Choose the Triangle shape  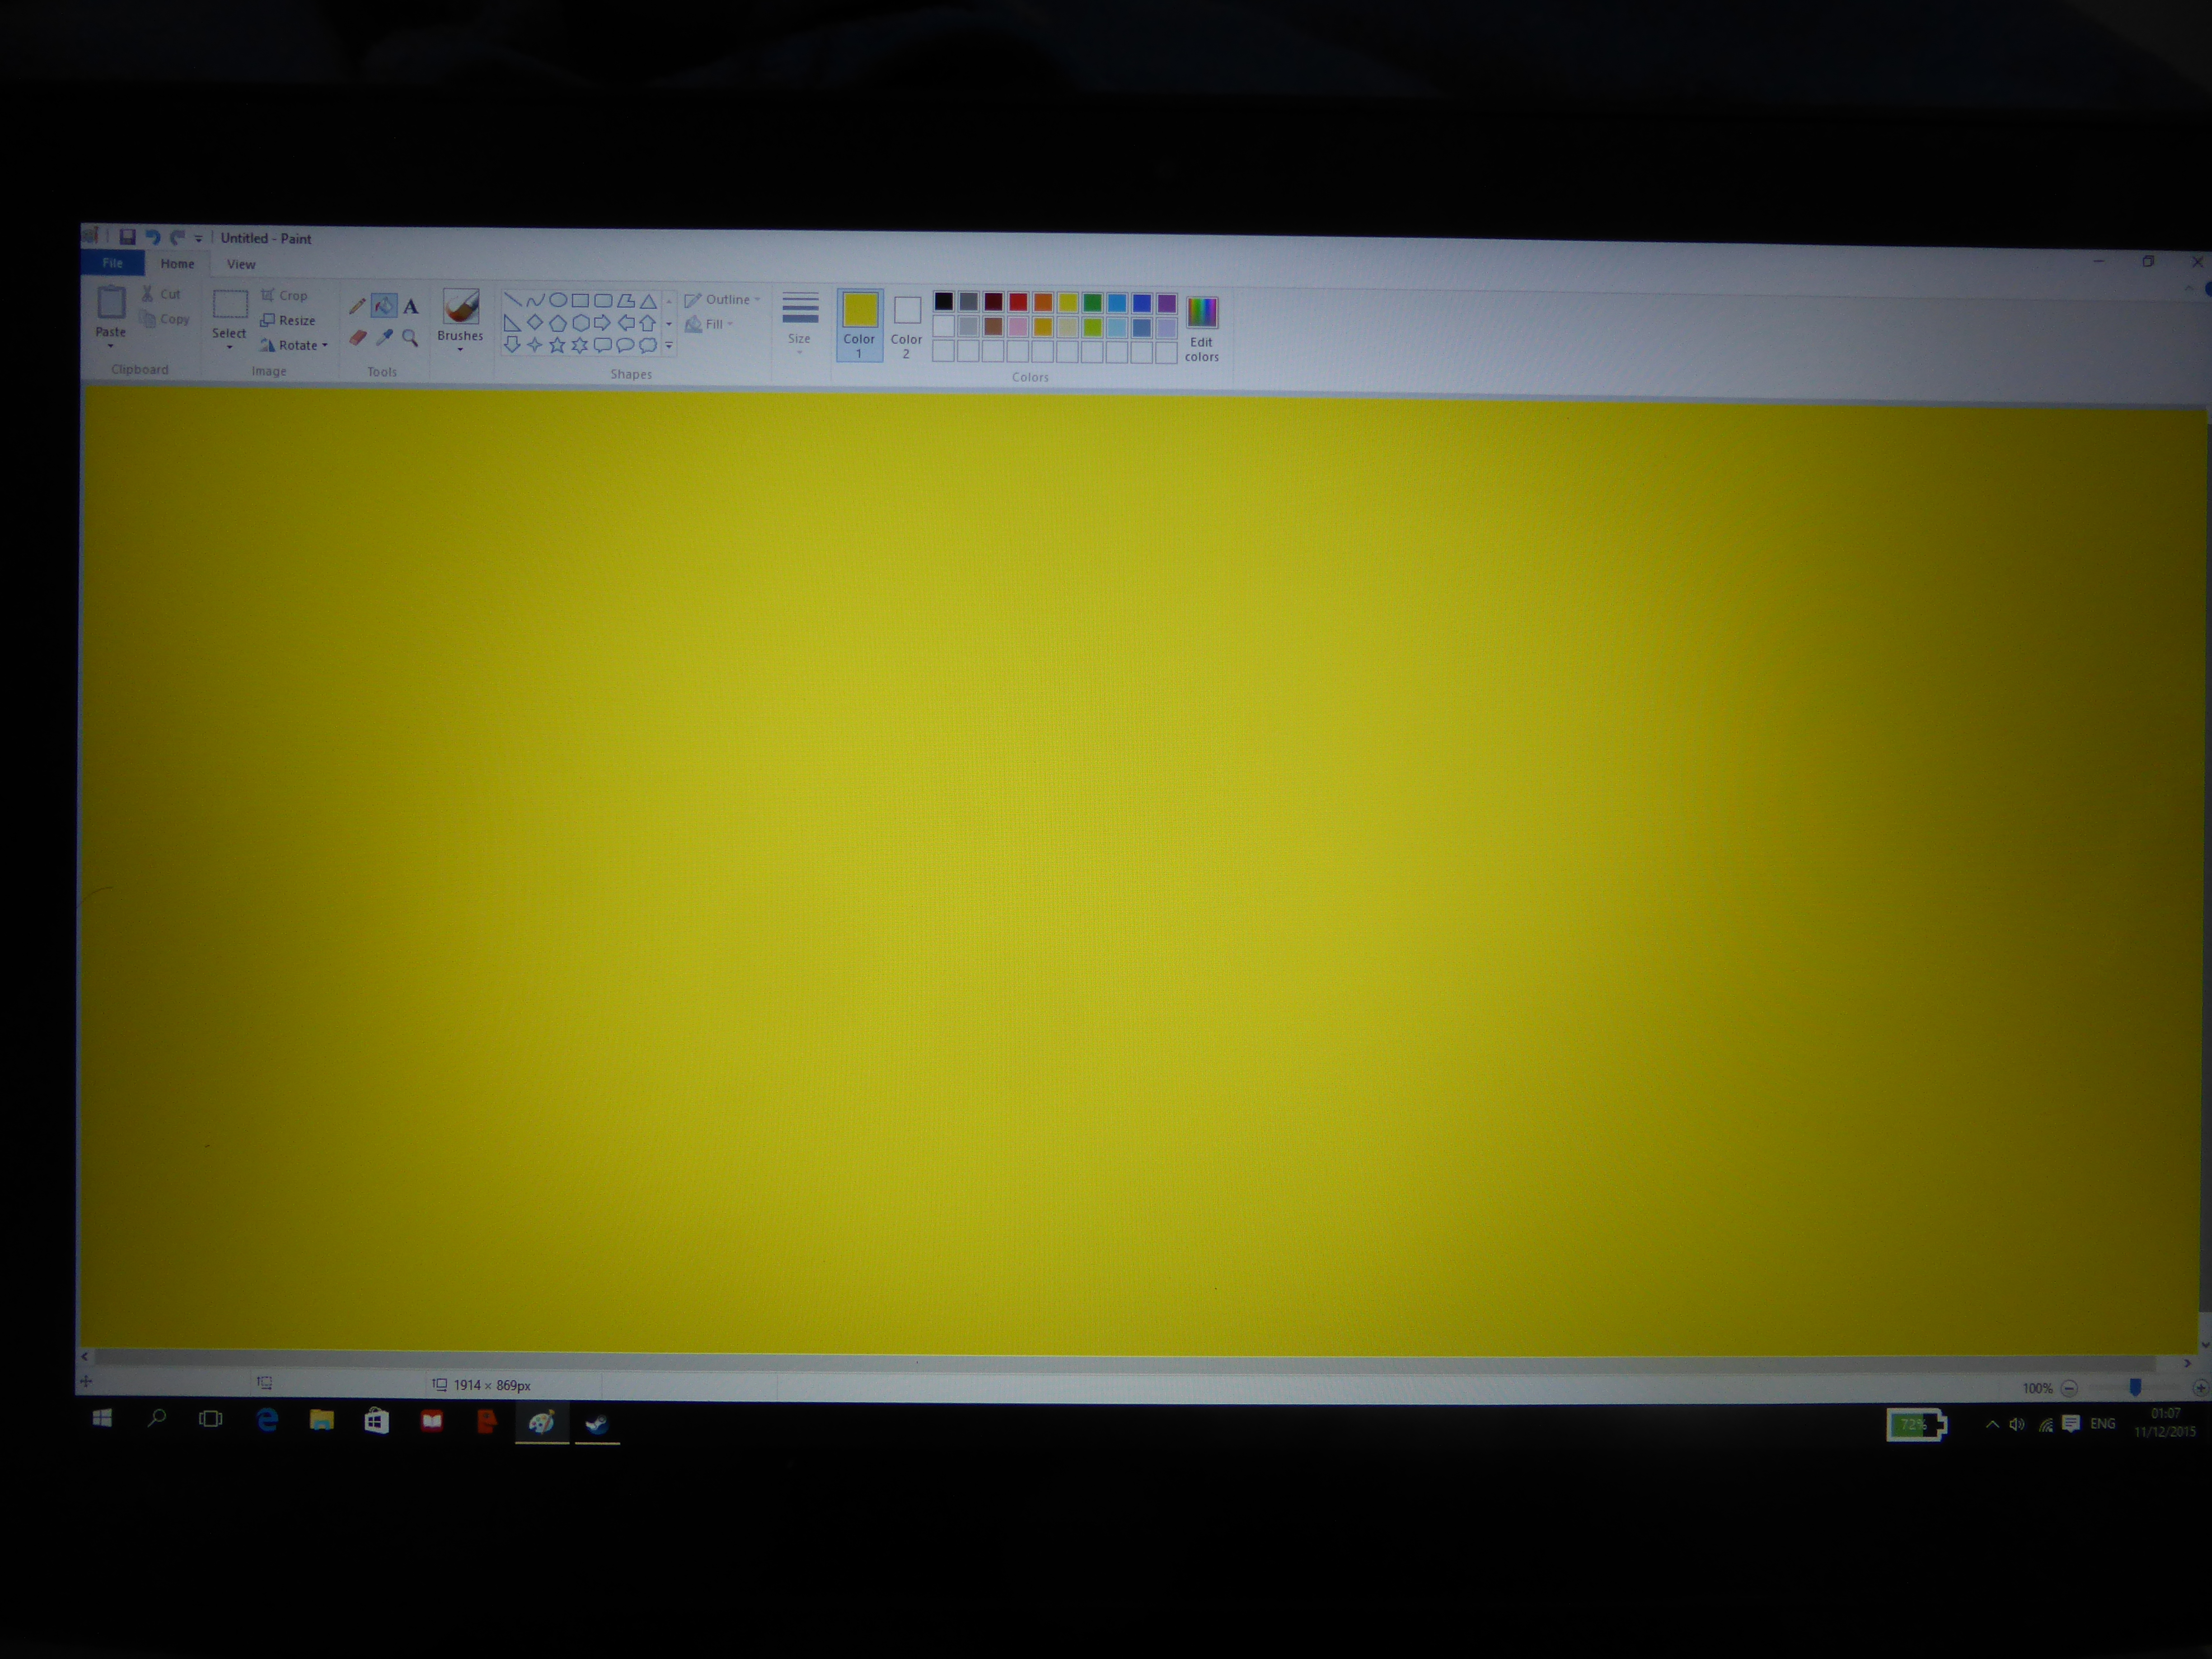[648, 300]
